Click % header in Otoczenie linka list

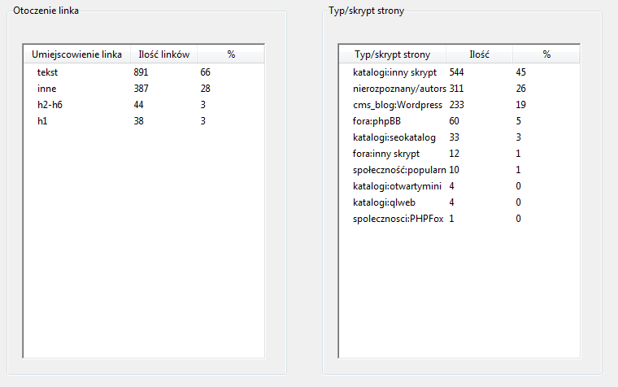click(231, 54)
